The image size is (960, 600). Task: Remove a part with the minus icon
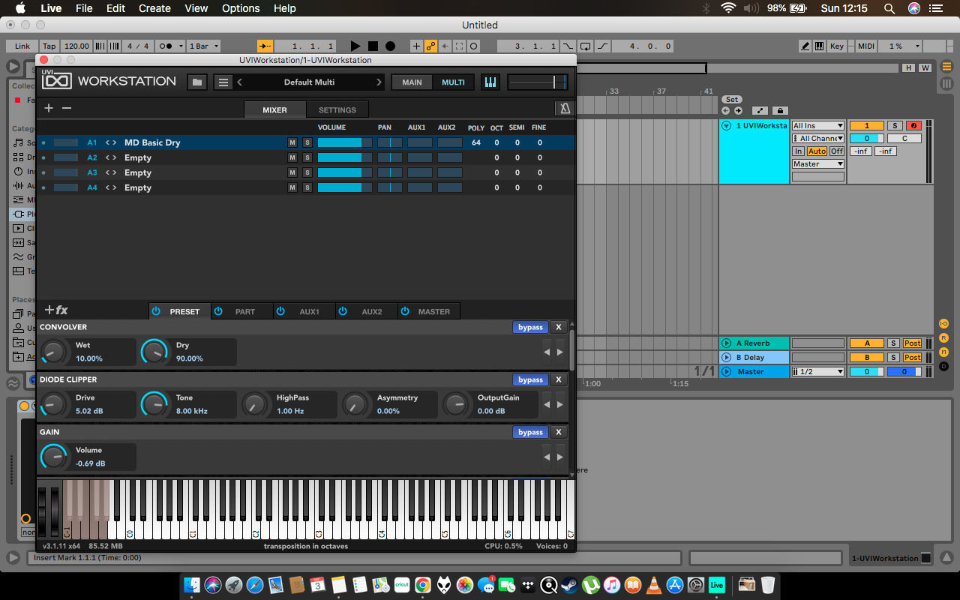click(67, 108)
